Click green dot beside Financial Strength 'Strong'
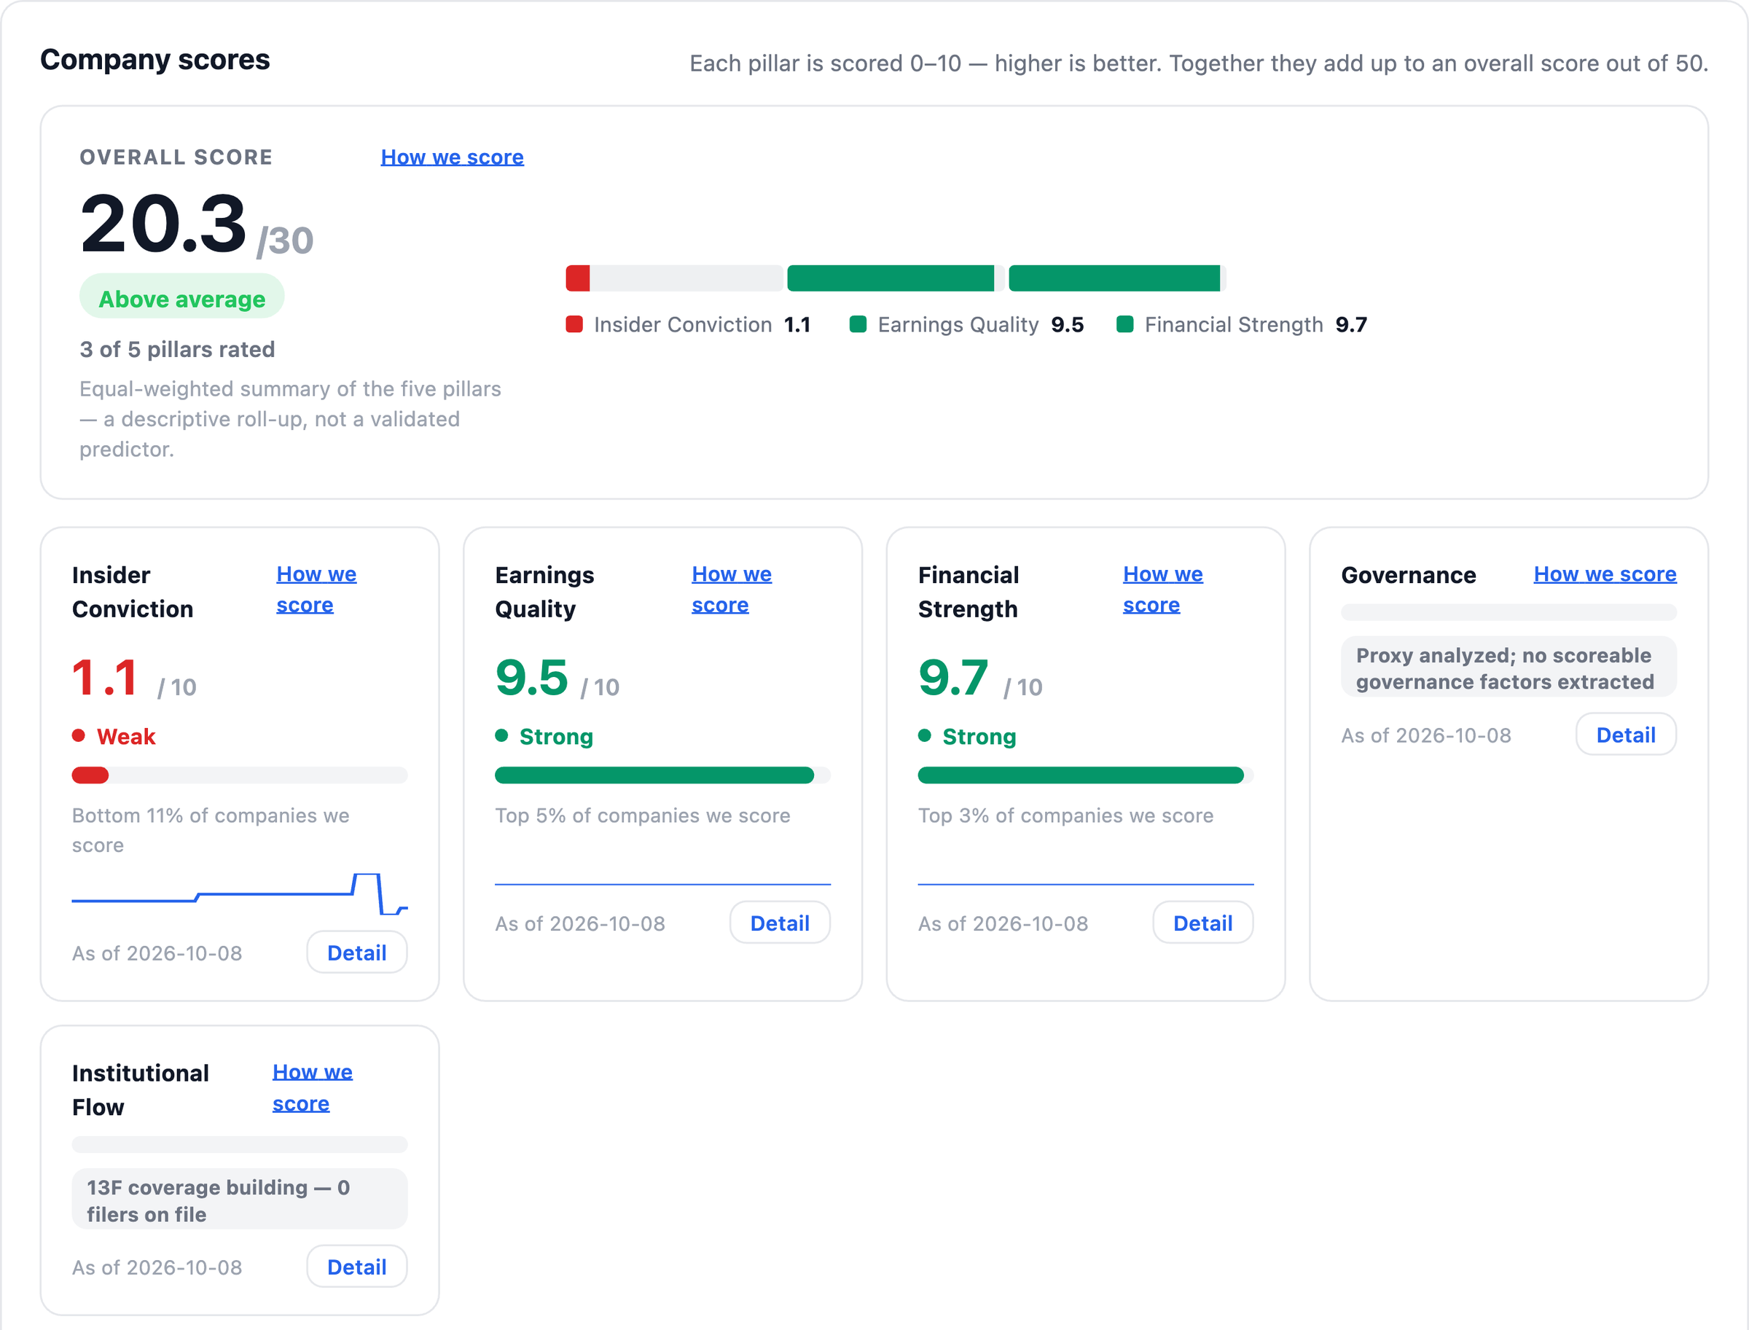The height and width of the screenshot is (1330, 1749). pyautogui.click(x=924, y=735)
